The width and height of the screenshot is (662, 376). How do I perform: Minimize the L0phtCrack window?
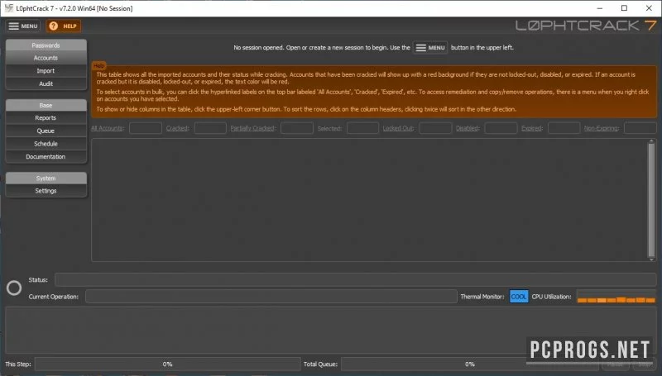click(599, 8)
